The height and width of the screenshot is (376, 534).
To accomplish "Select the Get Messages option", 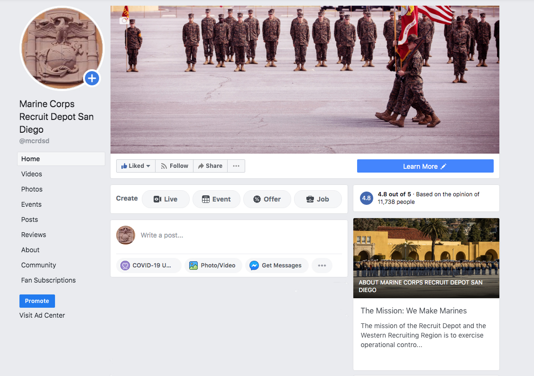I will tap(276, 266).
